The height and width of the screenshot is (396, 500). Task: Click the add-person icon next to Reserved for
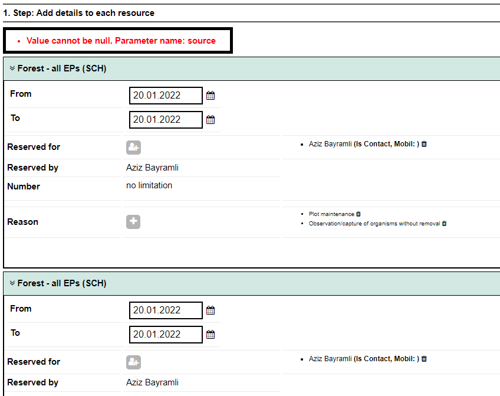pyautogui.click(x=133, y=147)
